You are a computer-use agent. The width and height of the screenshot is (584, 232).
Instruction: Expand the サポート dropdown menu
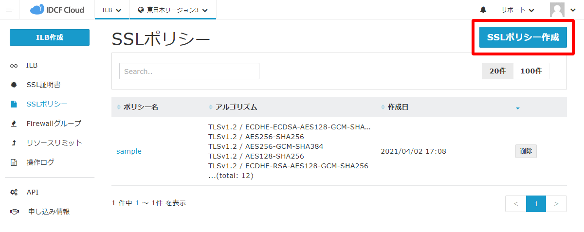tap(517, 10)
